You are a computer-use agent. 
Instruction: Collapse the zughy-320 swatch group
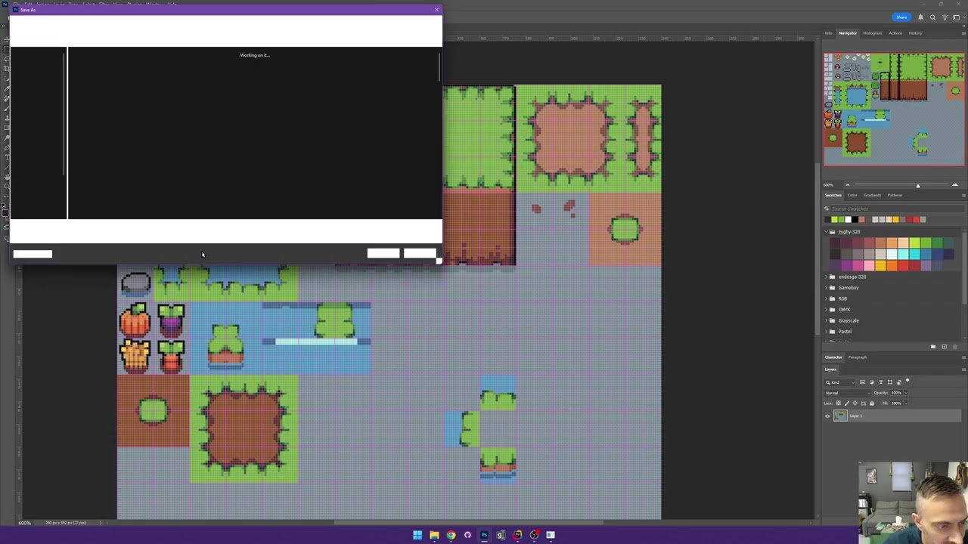(826, 232)
